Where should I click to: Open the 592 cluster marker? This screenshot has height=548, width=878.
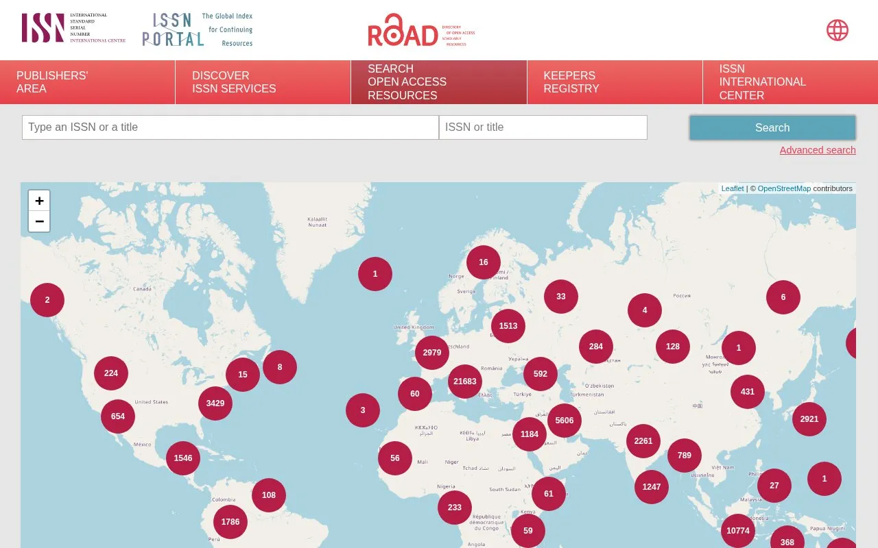(x=541, y=374)
